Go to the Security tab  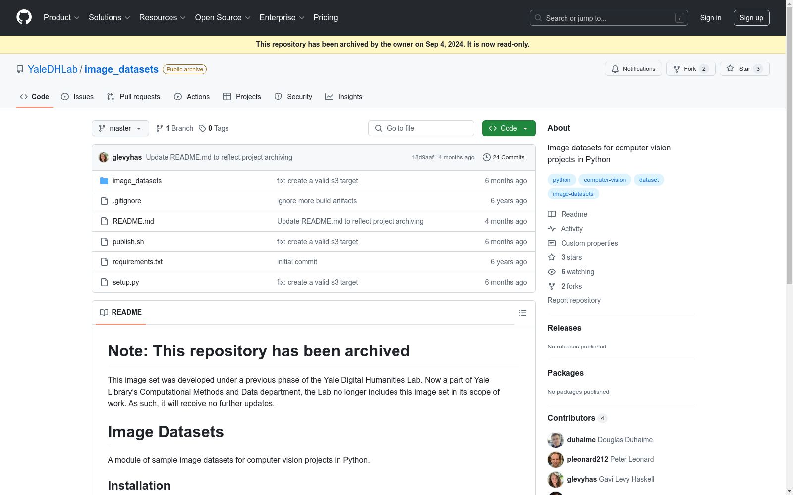tap(293, 97)
